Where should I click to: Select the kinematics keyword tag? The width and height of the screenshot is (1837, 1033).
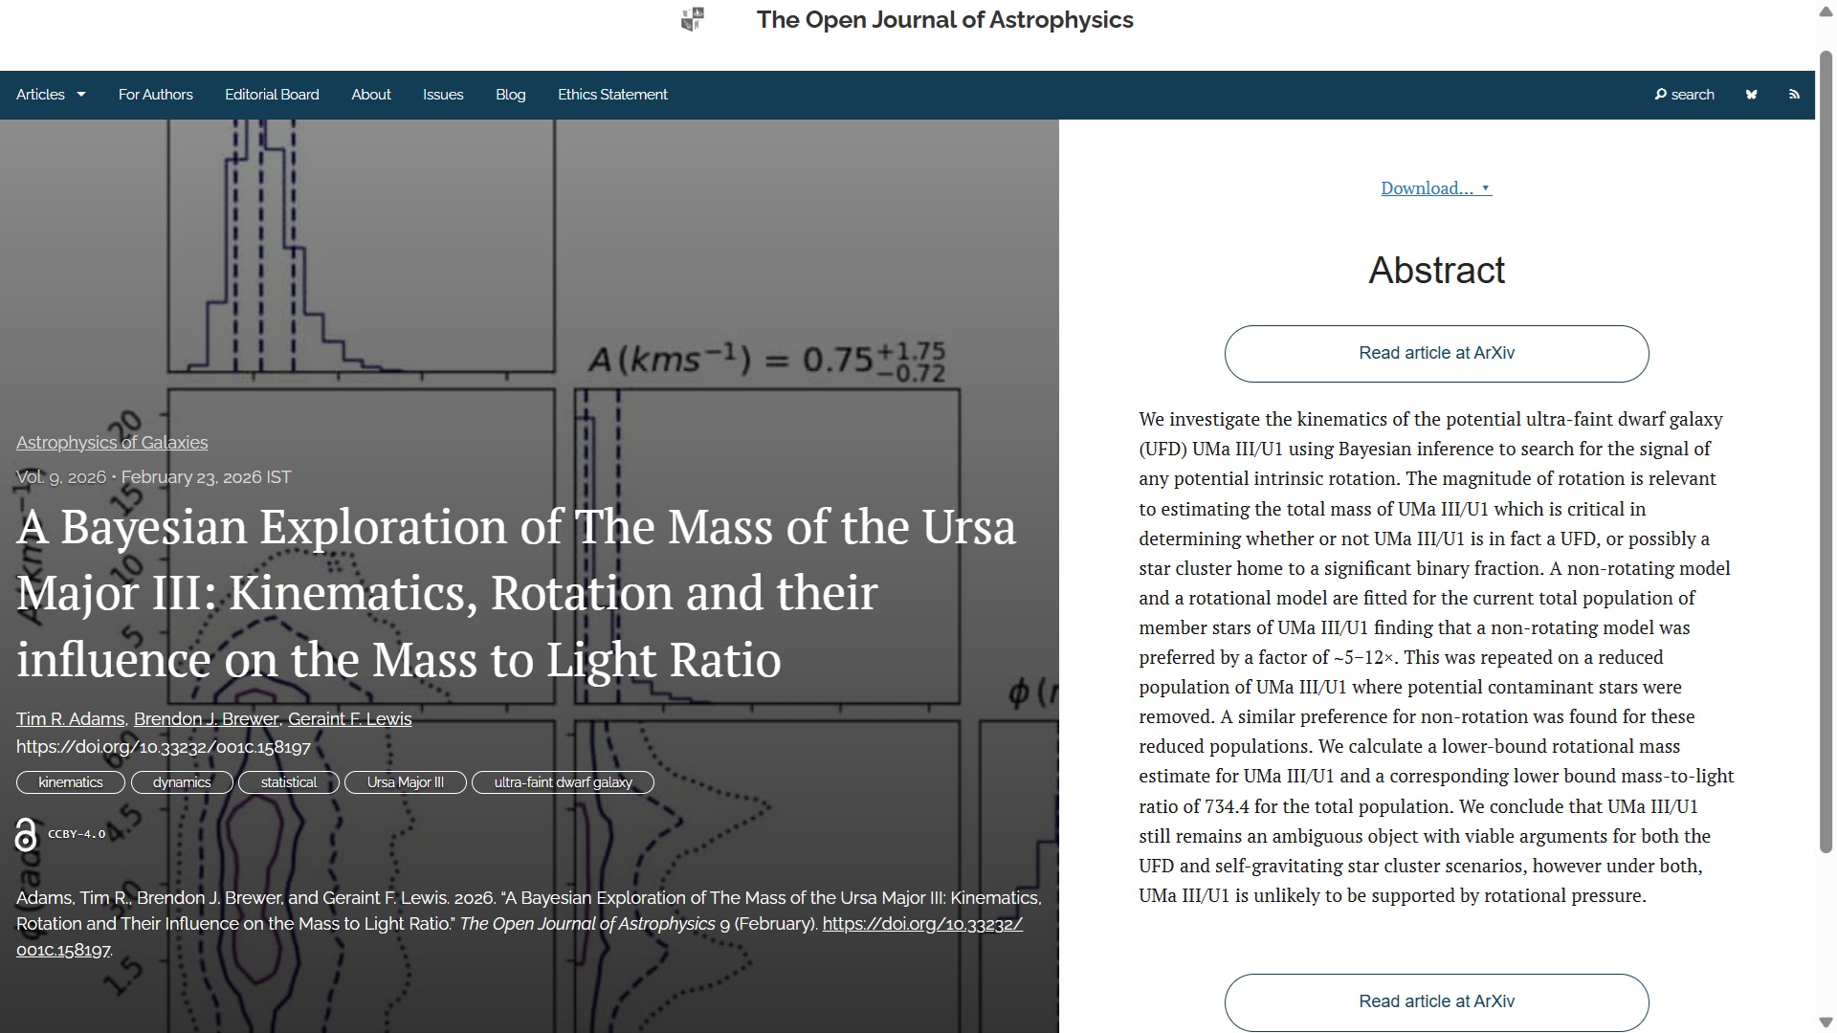tap(70, 782)
